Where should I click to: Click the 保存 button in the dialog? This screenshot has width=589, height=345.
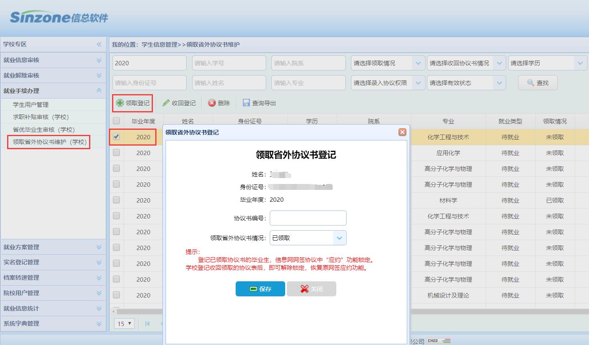tap(260, 289)
